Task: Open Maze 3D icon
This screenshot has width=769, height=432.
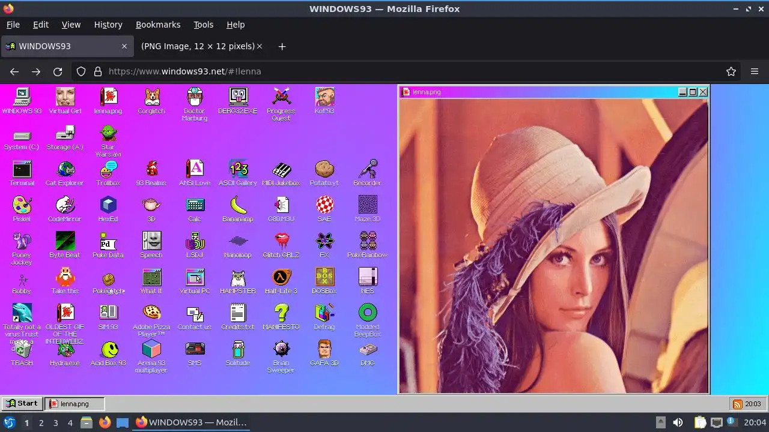Action: [x=368, y=205]
